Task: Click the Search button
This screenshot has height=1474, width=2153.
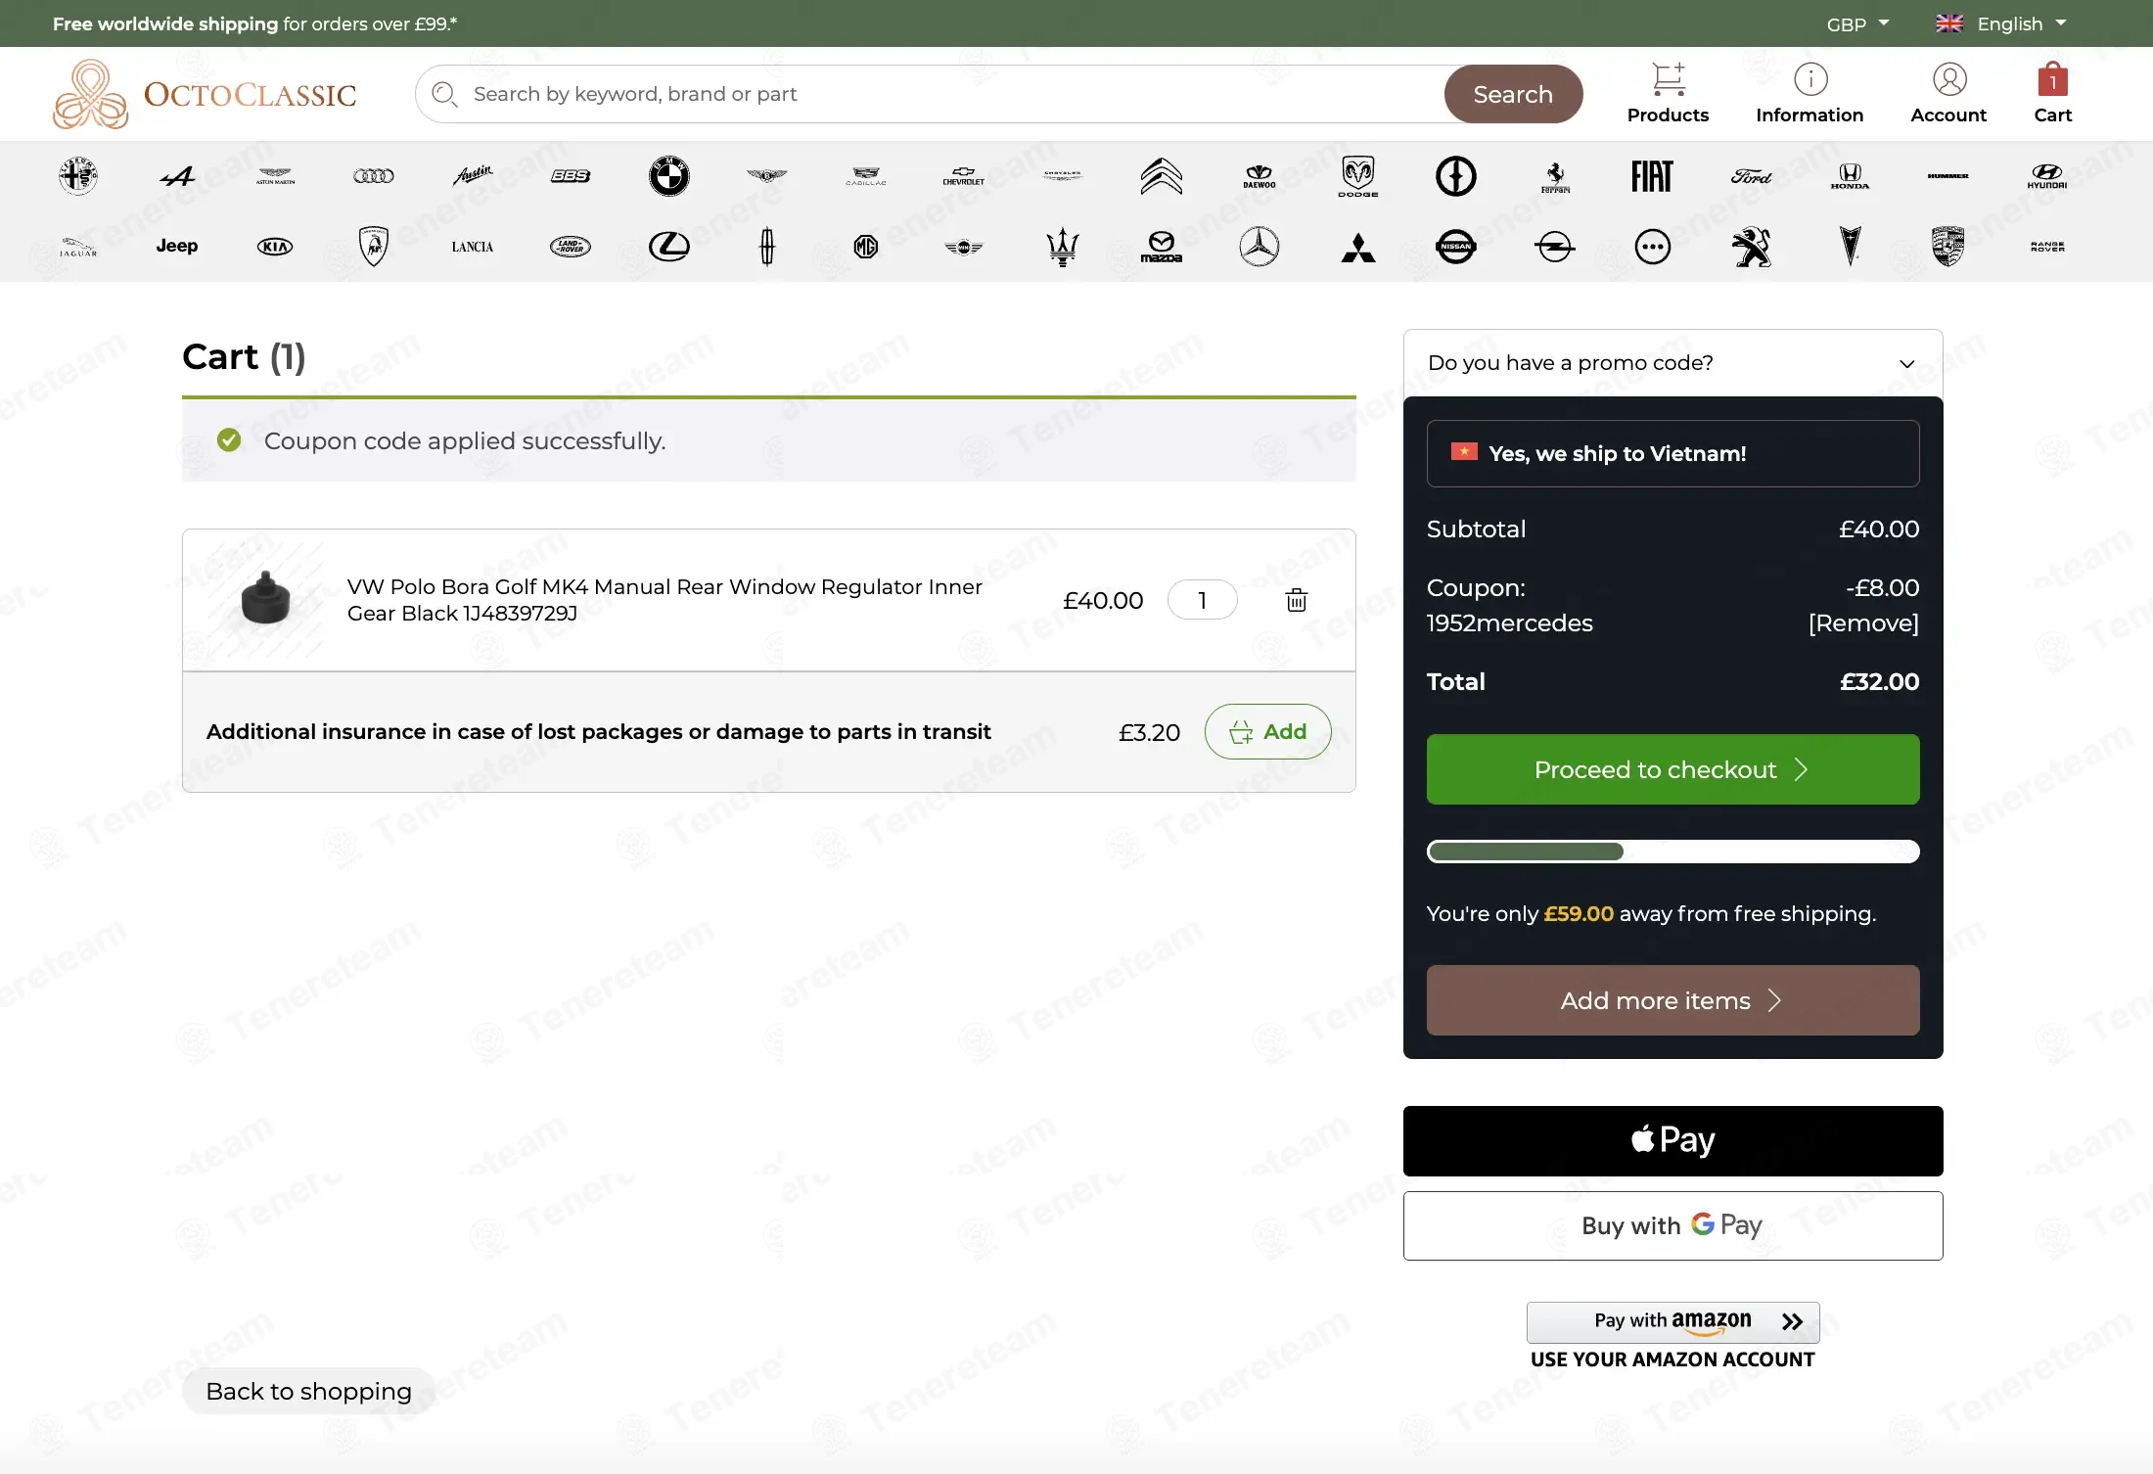Action: tap(1513, 94)
